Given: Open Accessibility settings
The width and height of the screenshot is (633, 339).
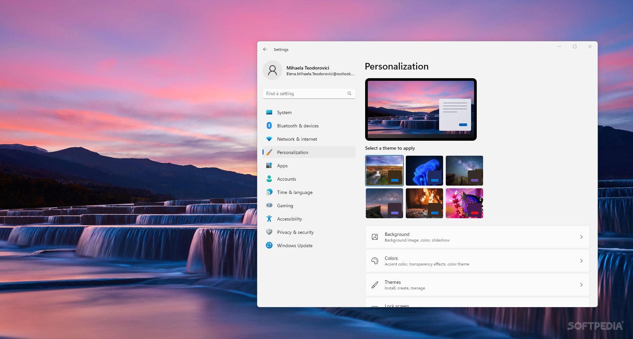Looking at the screenshot, I should pyautogui.click(x=309, y=219).
